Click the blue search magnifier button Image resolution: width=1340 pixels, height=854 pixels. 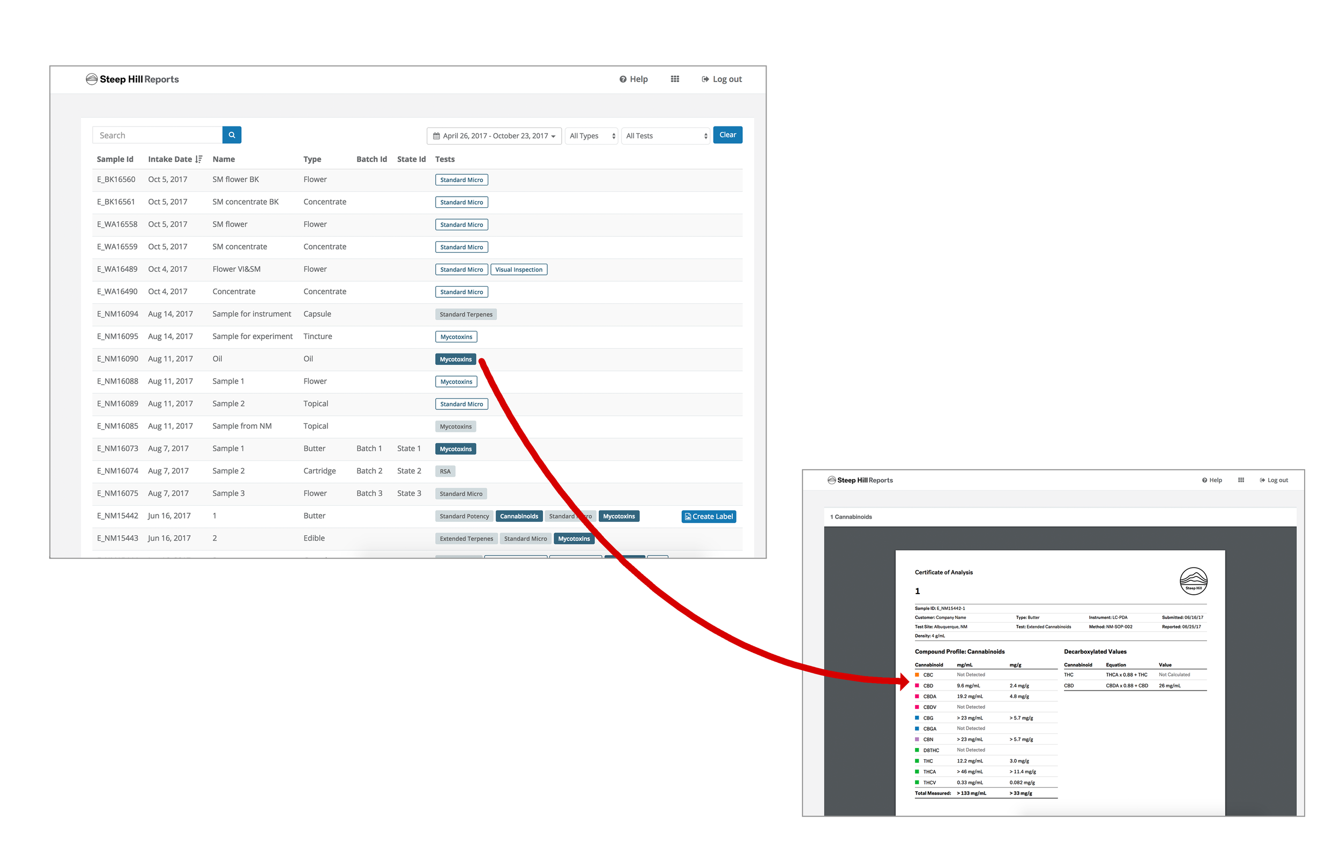[x=232, y=135]
